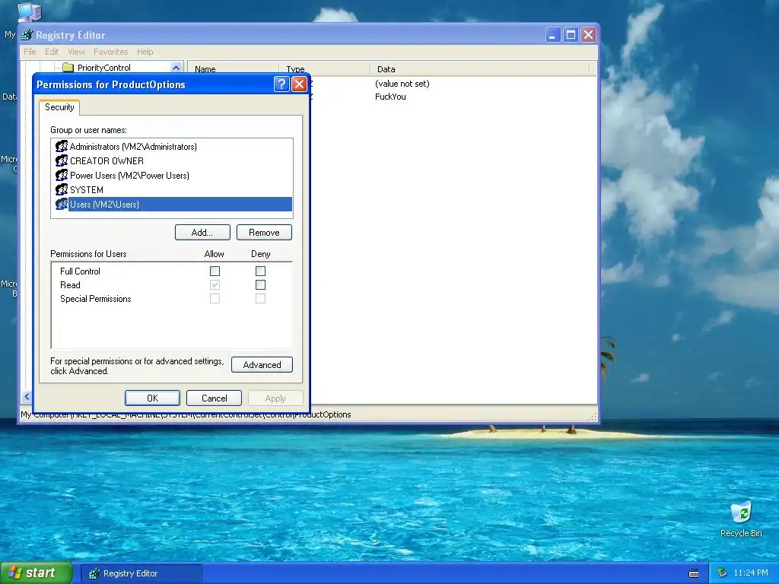Open the Edit menu
The width and height of the screenshot is (779, 584).
[52, 52]
